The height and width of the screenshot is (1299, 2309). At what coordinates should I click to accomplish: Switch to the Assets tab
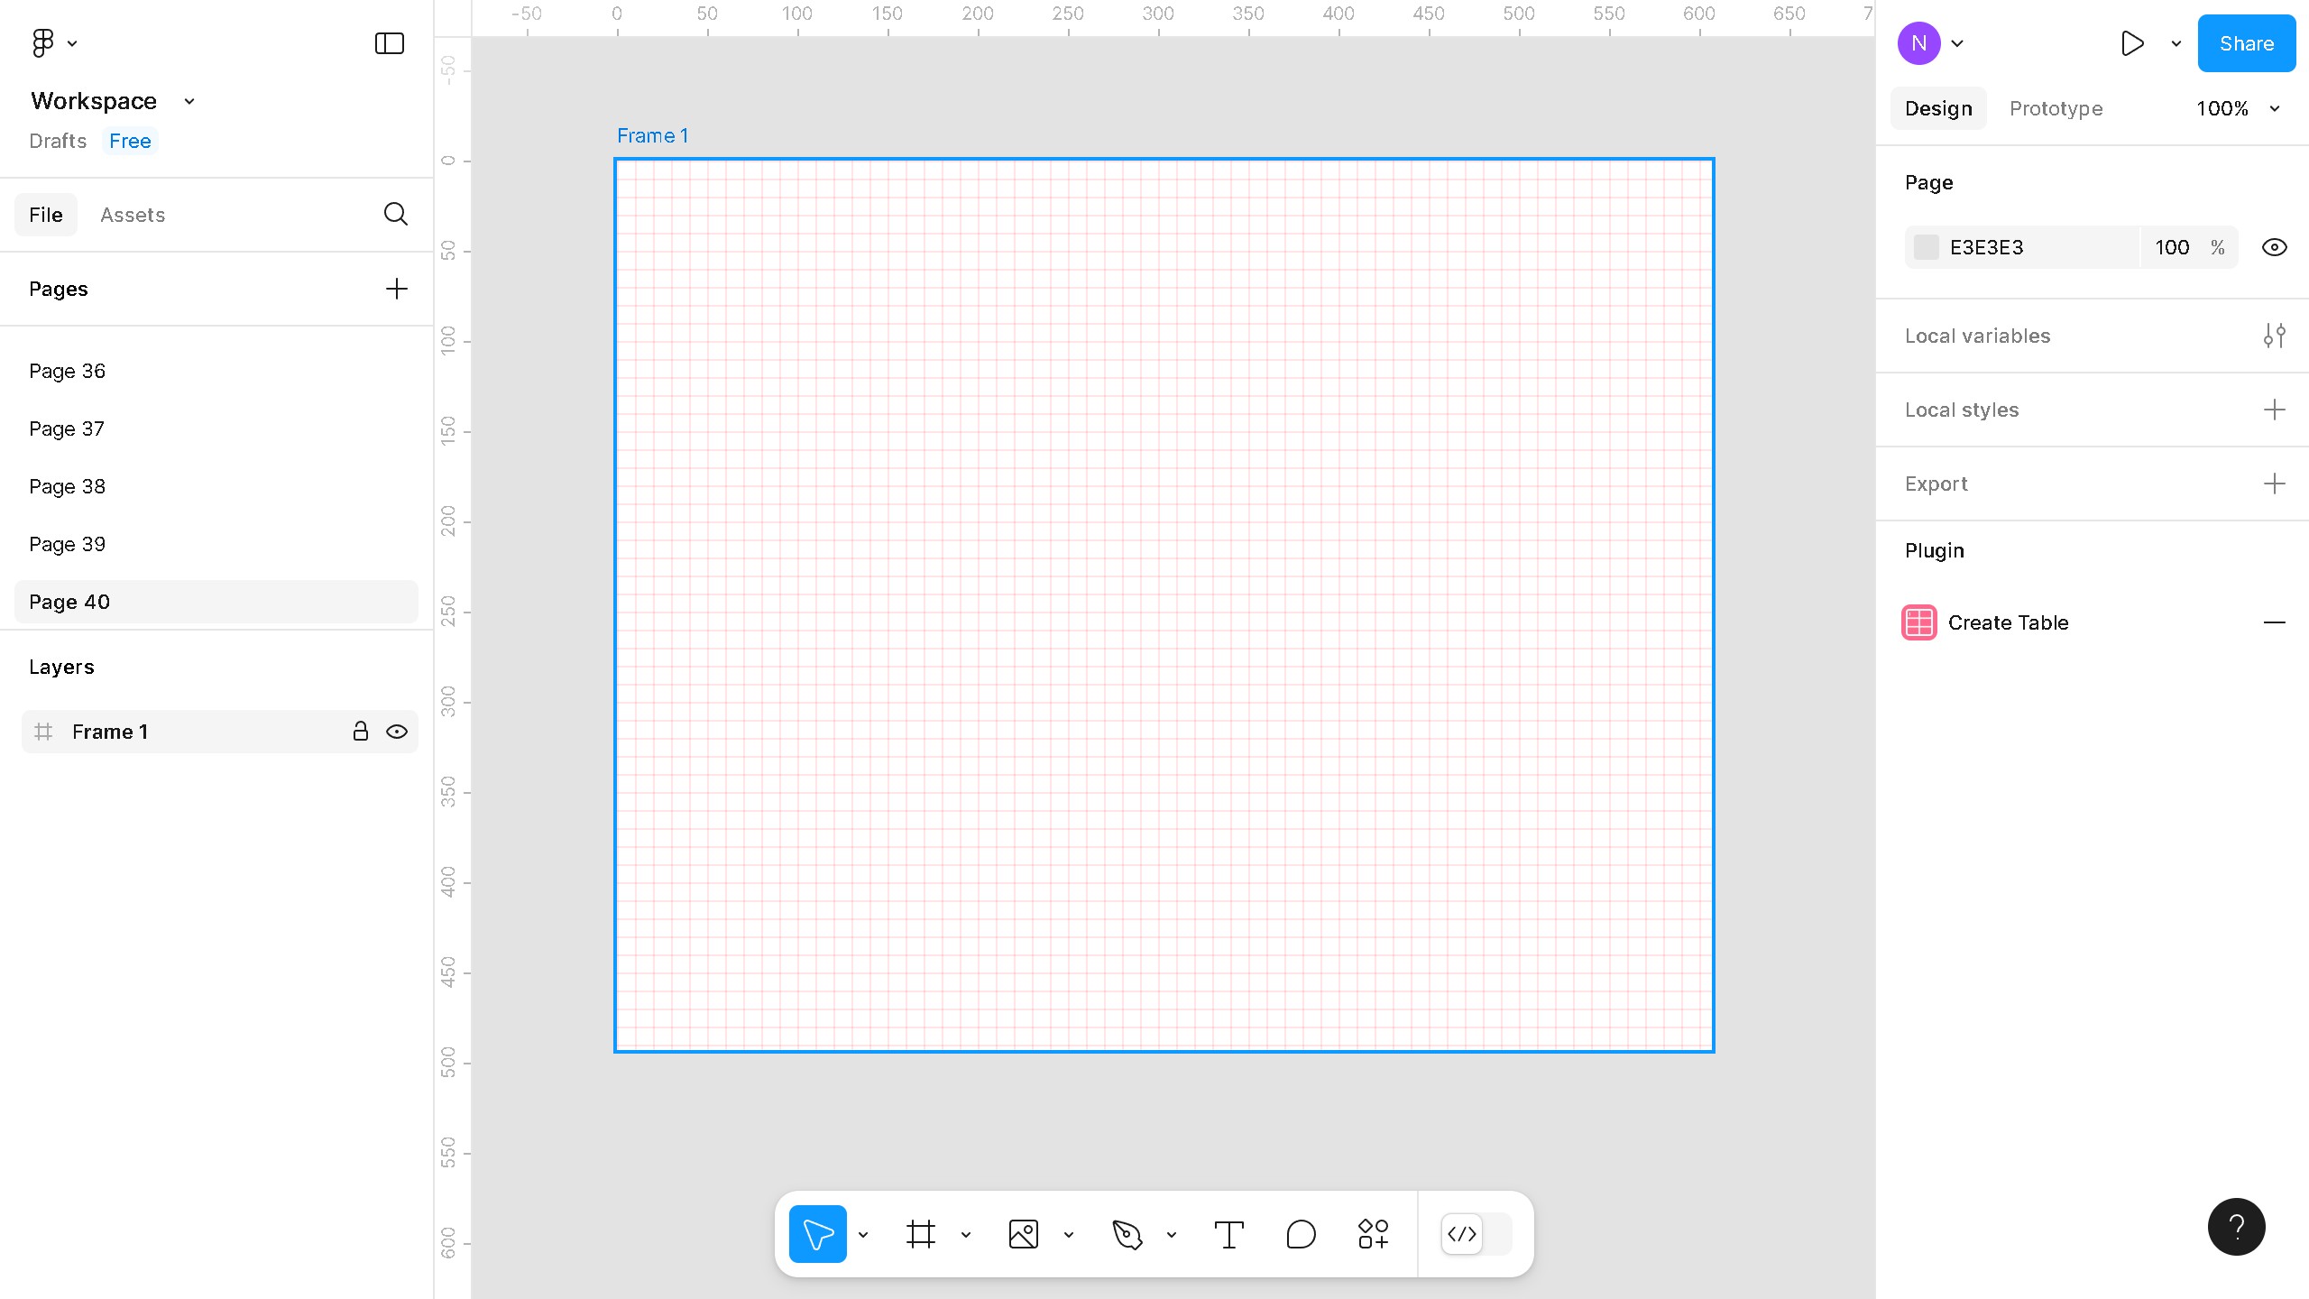[x=133, y=215]
